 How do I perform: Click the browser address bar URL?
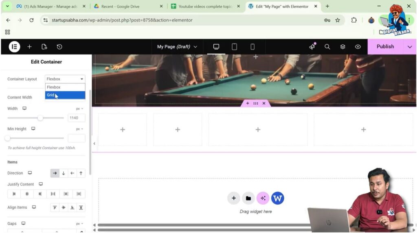122,20
